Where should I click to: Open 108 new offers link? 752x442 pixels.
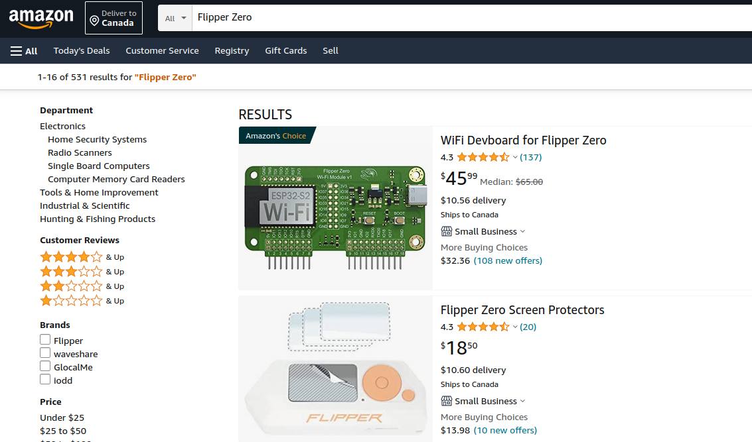(x=508, y=260)
